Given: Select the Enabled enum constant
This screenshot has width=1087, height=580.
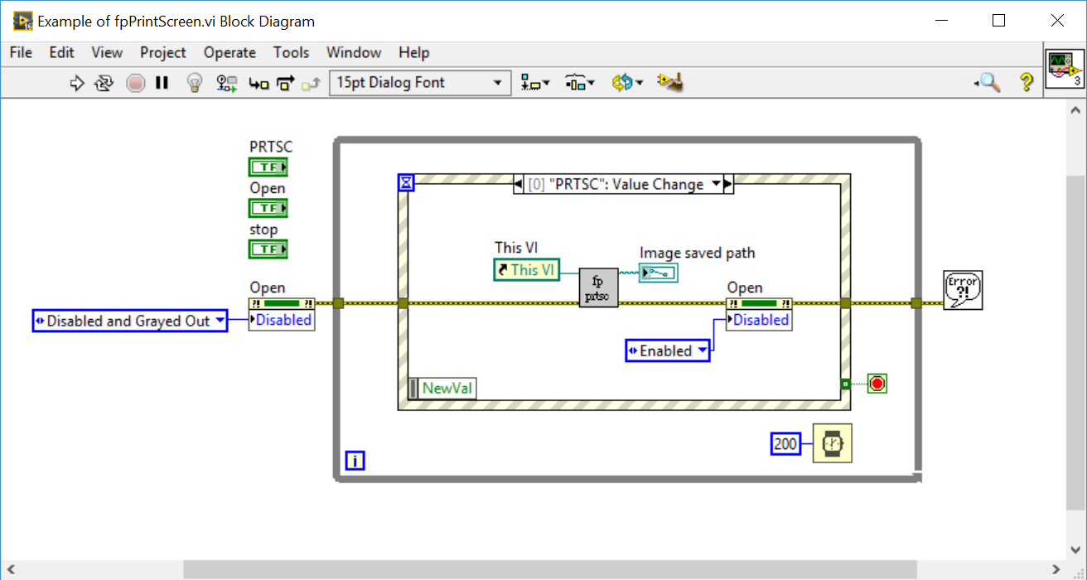Looking at the screenshot, I should (668, 350).
